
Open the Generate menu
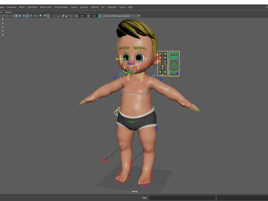112,7
